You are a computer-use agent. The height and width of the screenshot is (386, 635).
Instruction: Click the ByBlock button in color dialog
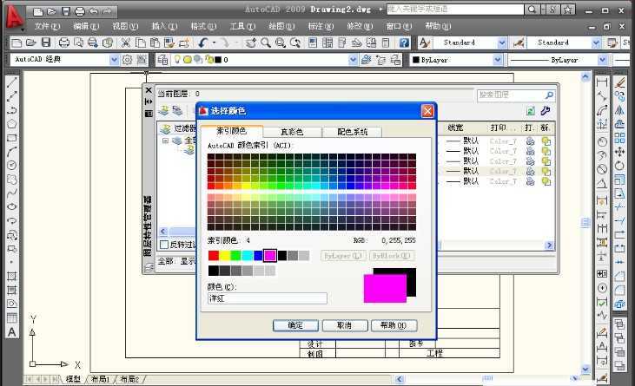[392, 256]
